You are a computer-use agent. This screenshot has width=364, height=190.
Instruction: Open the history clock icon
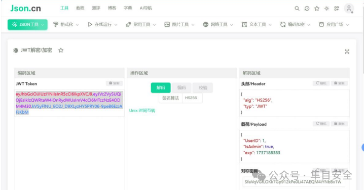(307, 8)
